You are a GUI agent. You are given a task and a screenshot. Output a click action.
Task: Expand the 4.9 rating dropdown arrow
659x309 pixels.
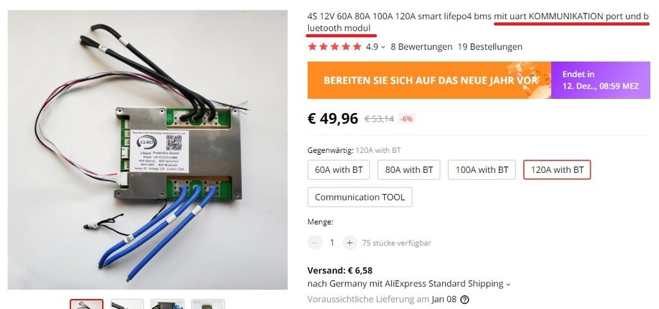point(383,48)
